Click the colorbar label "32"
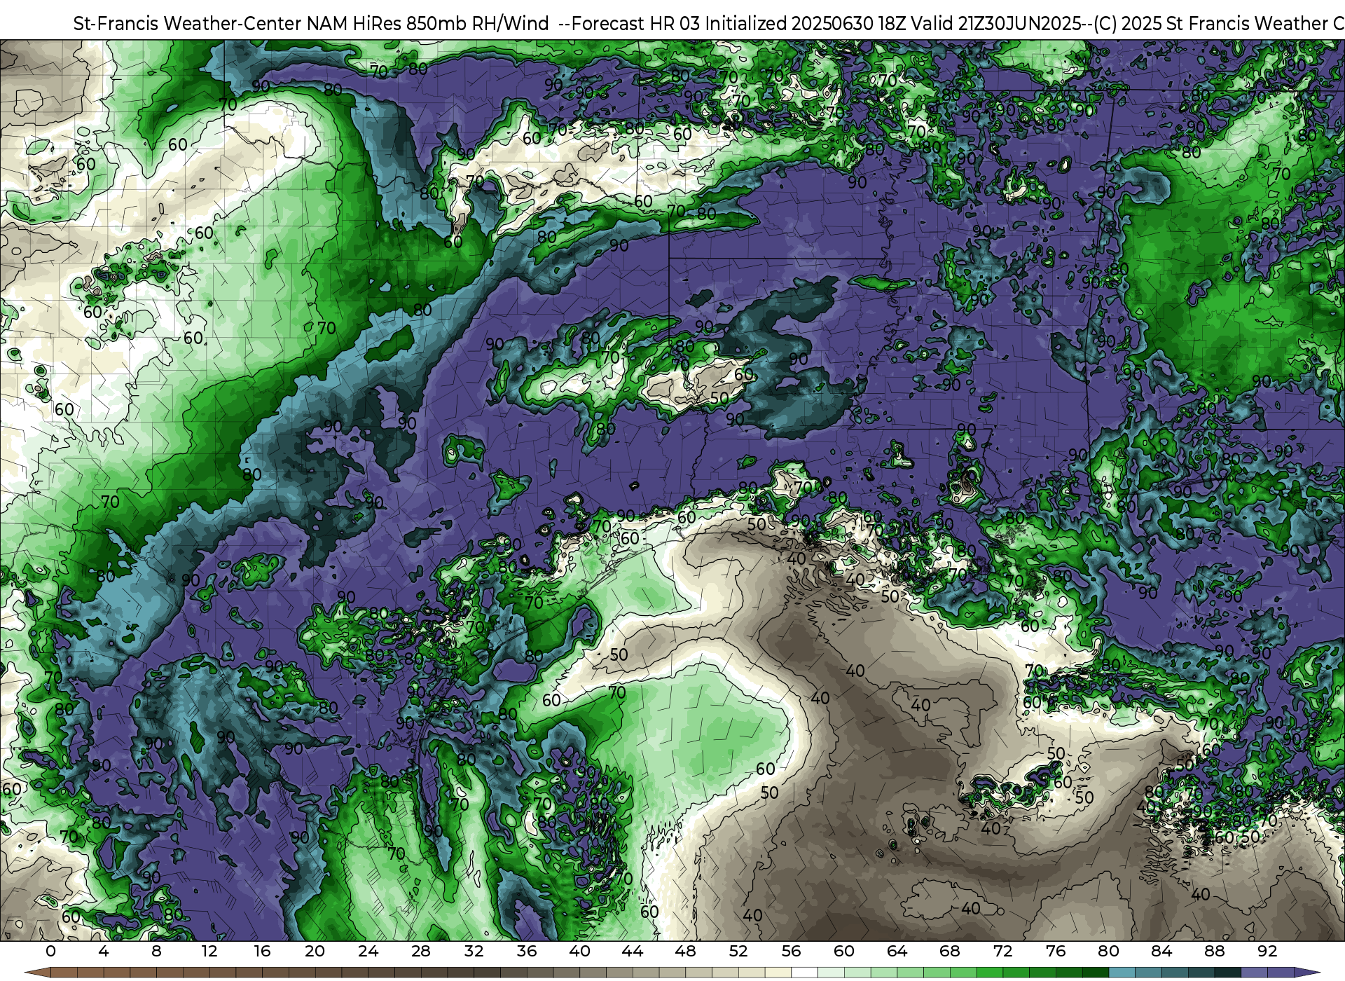The image size is (1345, 981). 474,951
